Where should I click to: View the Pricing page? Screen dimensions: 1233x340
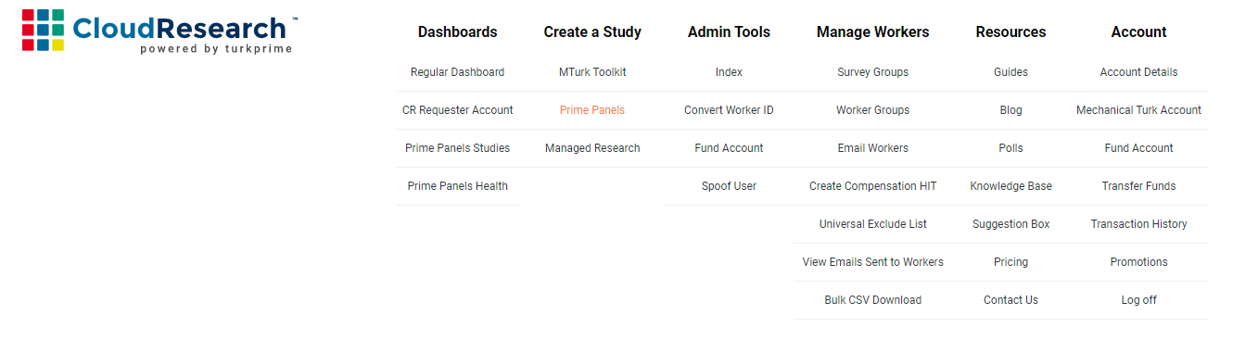click(x=1011, y=262)
